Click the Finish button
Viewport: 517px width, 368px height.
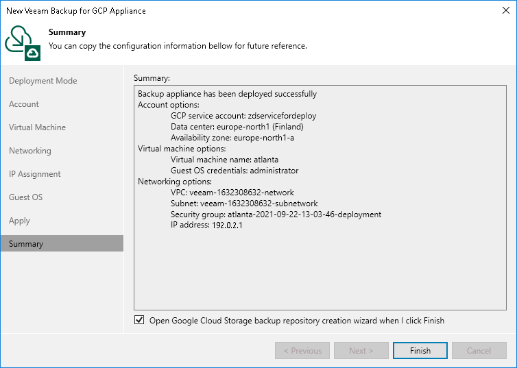(420, 351)
